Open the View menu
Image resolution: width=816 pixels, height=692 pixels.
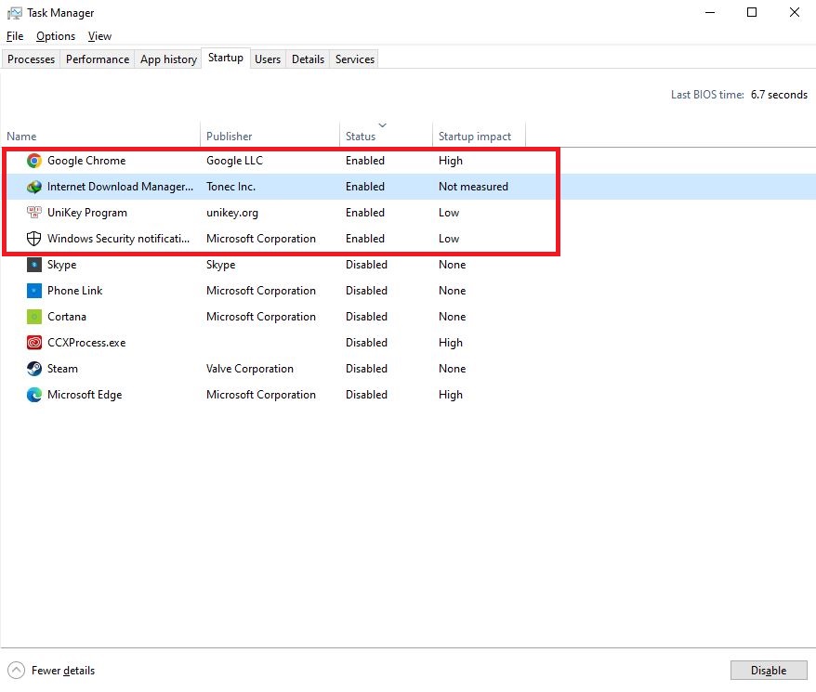click(x=99, y=36)
